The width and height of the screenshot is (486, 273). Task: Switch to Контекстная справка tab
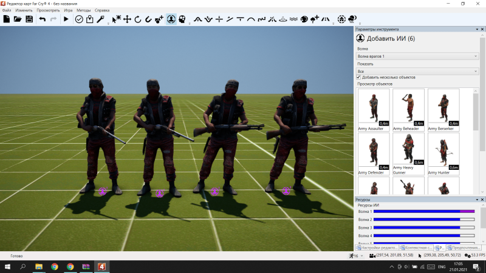pos(416,248)
